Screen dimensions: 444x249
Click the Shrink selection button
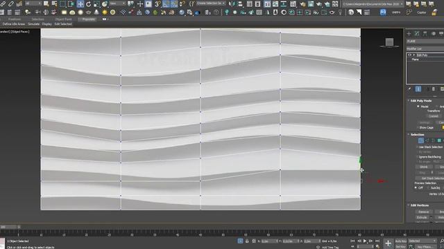tap(424, 167)
